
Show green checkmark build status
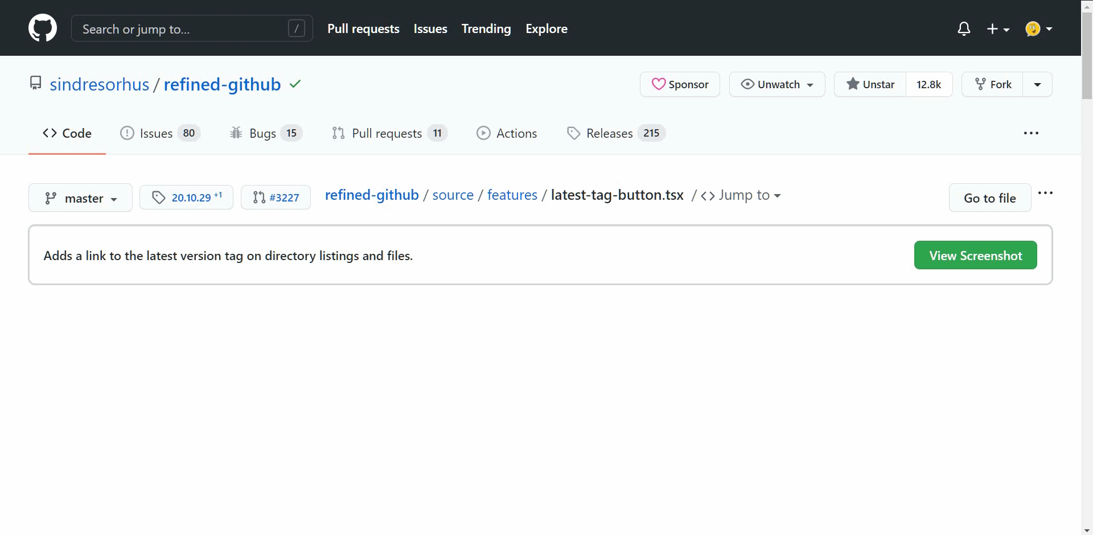pyautogui.click(x=295, y=84)
